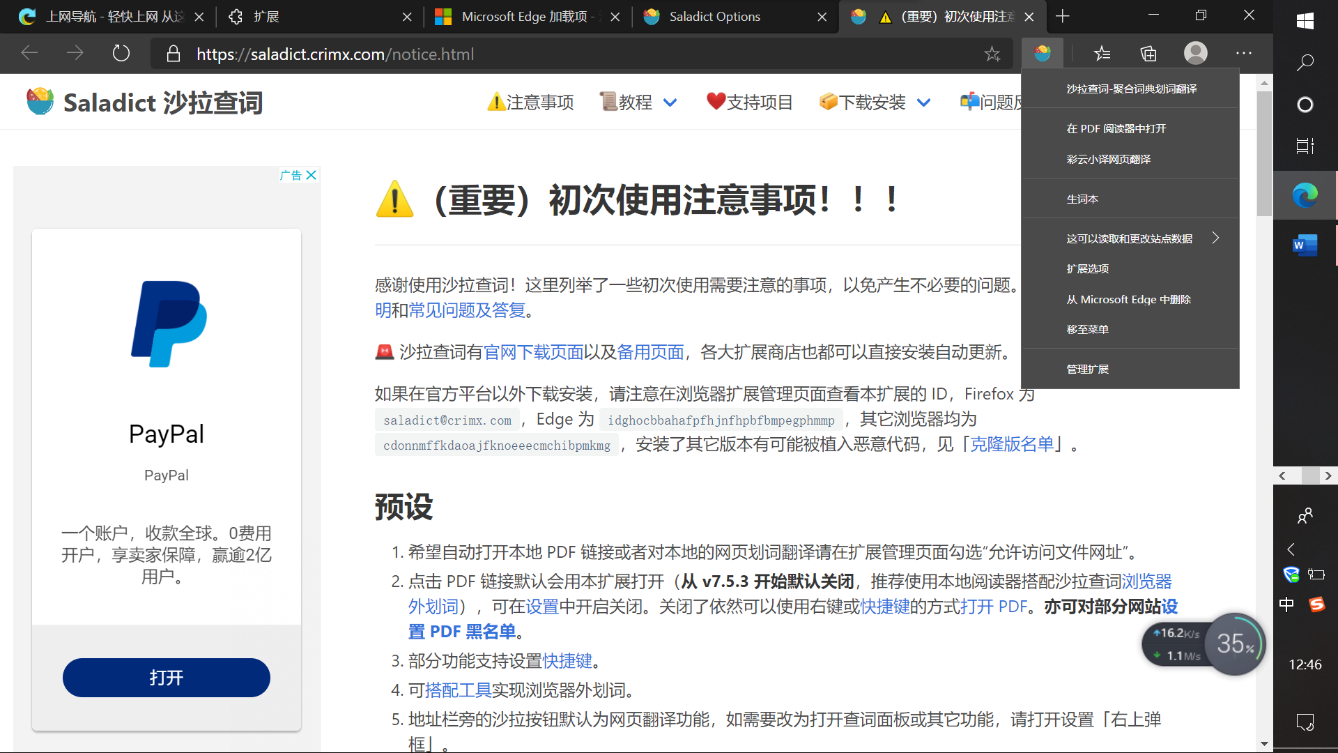1338x753 pixels.
Task: Refresh the current page
Action: pos(121,54)
